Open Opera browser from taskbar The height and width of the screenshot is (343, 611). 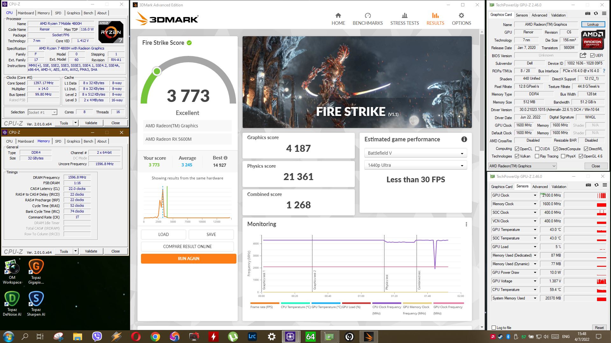pyautogui.click(x=136, y=336)
